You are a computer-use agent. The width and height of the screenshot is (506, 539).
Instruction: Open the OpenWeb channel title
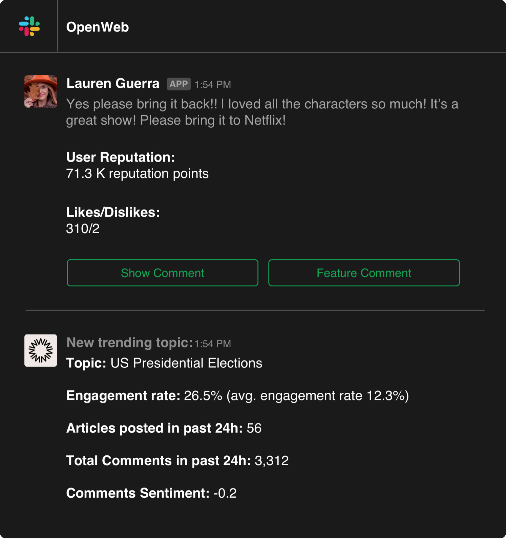98,27
